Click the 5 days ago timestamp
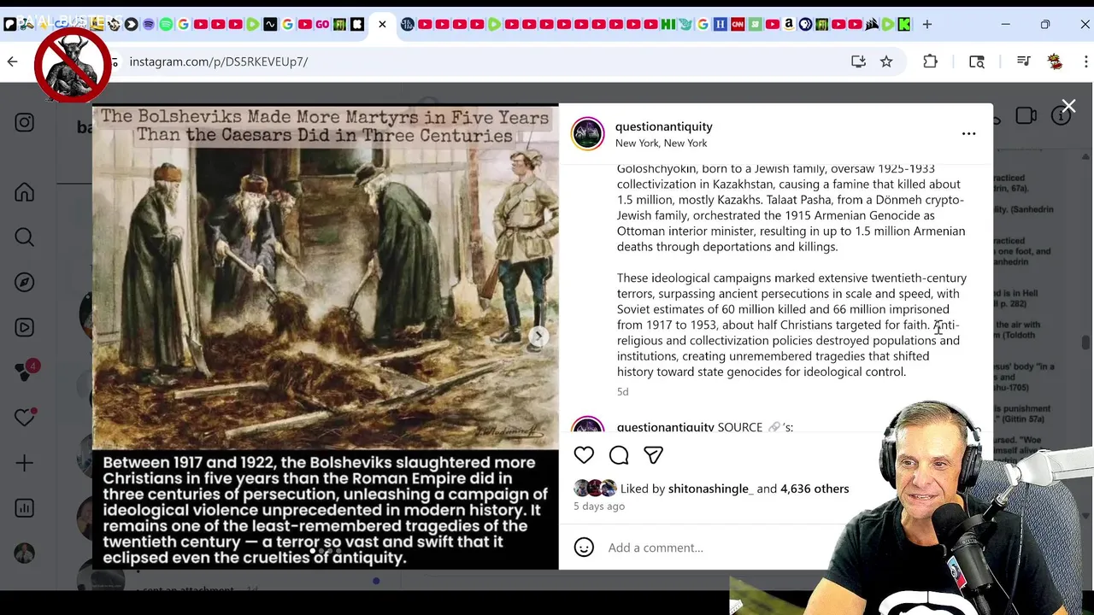 tap(599, 507)
